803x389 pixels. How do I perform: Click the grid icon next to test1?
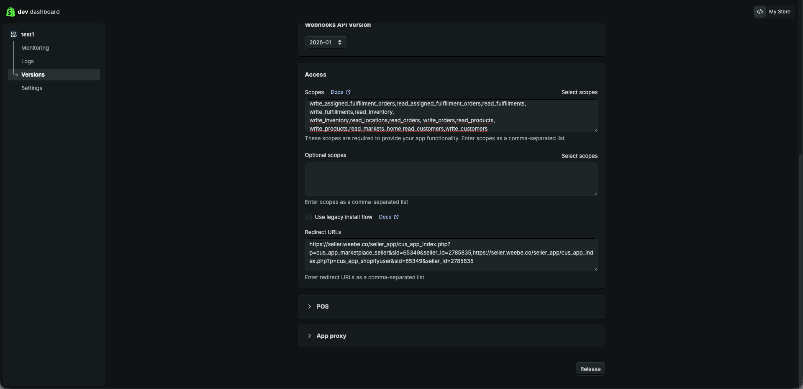13,34
